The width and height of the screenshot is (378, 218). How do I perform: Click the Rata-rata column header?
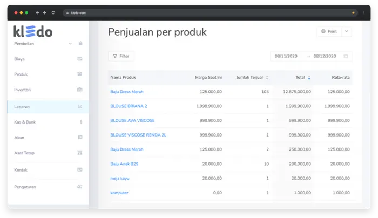point(340,77)
